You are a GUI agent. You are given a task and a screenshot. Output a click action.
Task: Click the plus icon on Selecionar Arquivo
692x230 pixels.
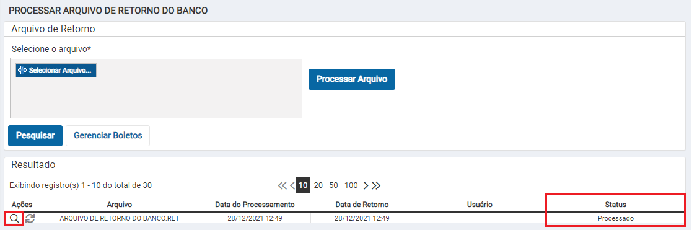(x=22, y=70)
